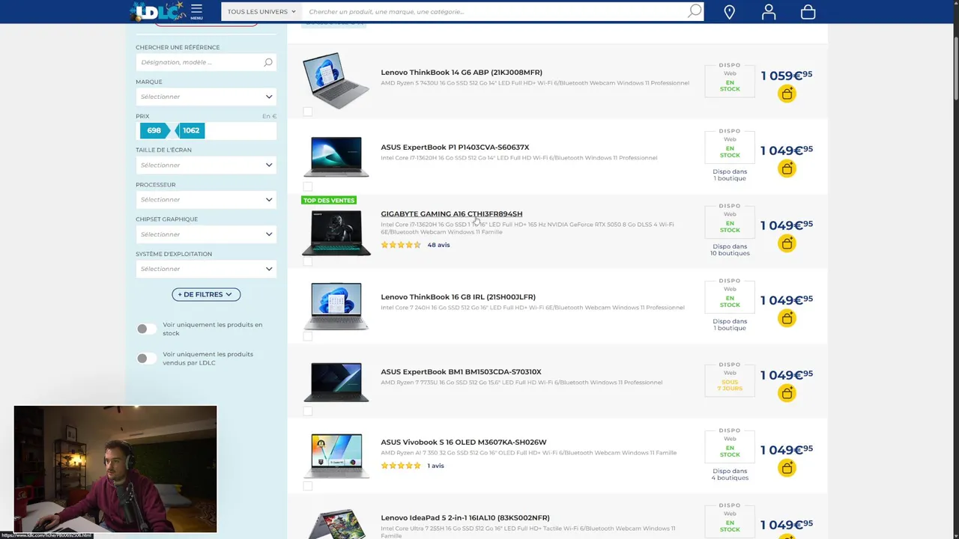The height and width of the screenshot is (539, 959).
Task: Open ASUS Vivobook S 16 laptop thumbnail
Action: (336, 455)
